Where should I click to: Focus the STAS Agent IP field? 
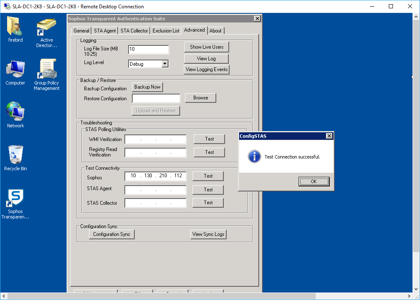pyautogui.click(x=156, y=190)
